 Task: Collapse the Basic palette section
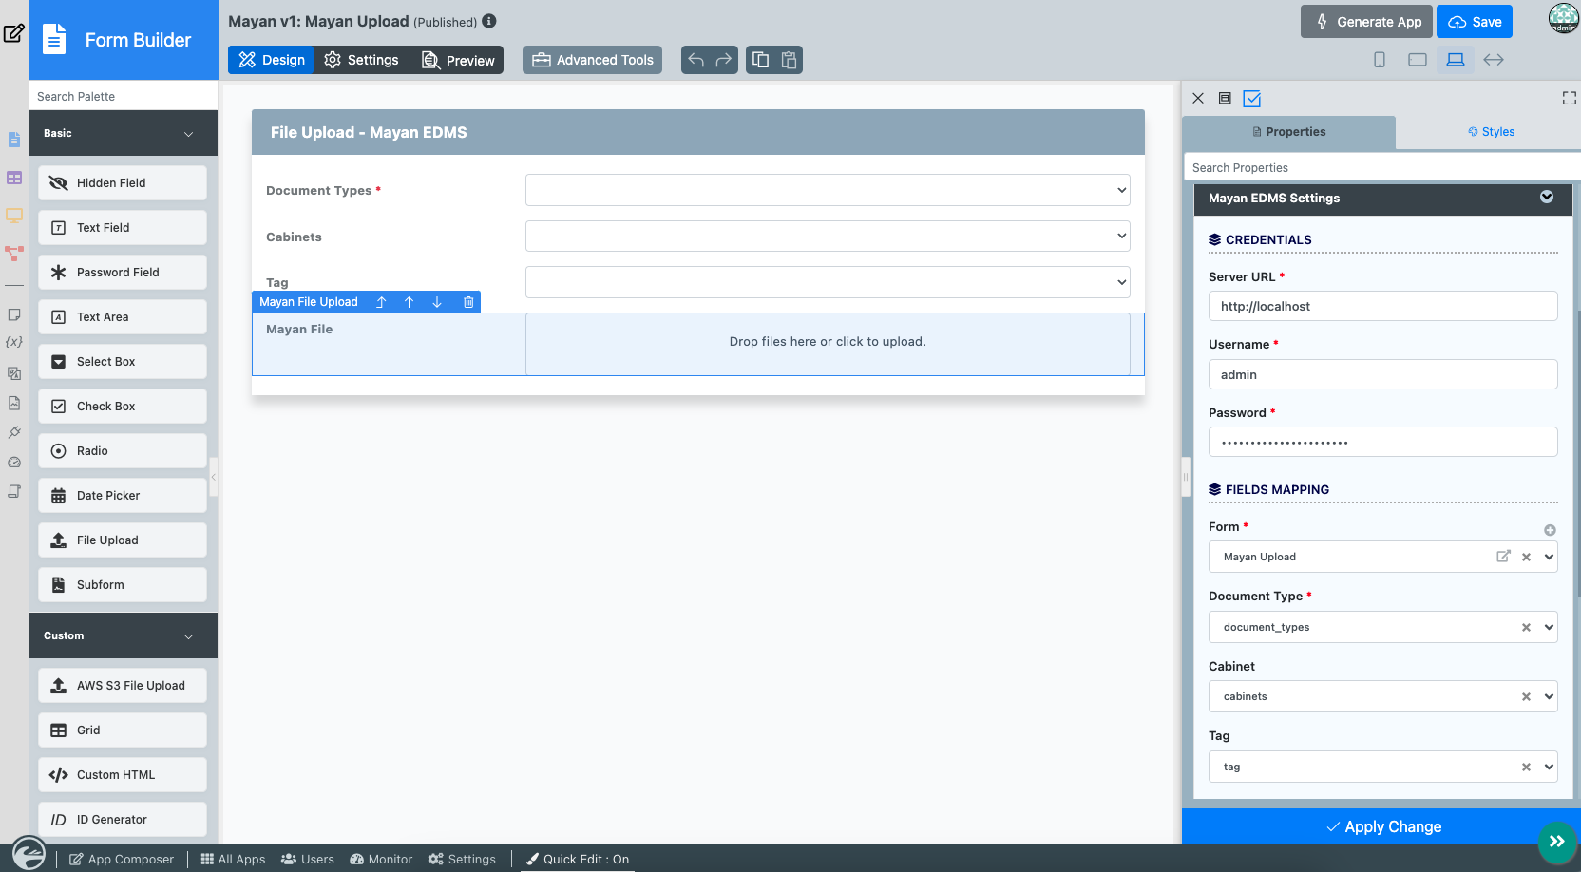click(188, 134)
